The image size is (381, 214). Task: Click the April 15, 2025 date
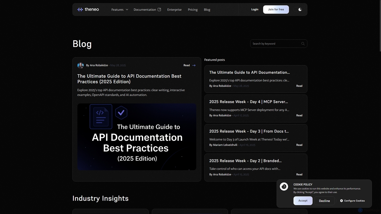[x=241, y=174]
